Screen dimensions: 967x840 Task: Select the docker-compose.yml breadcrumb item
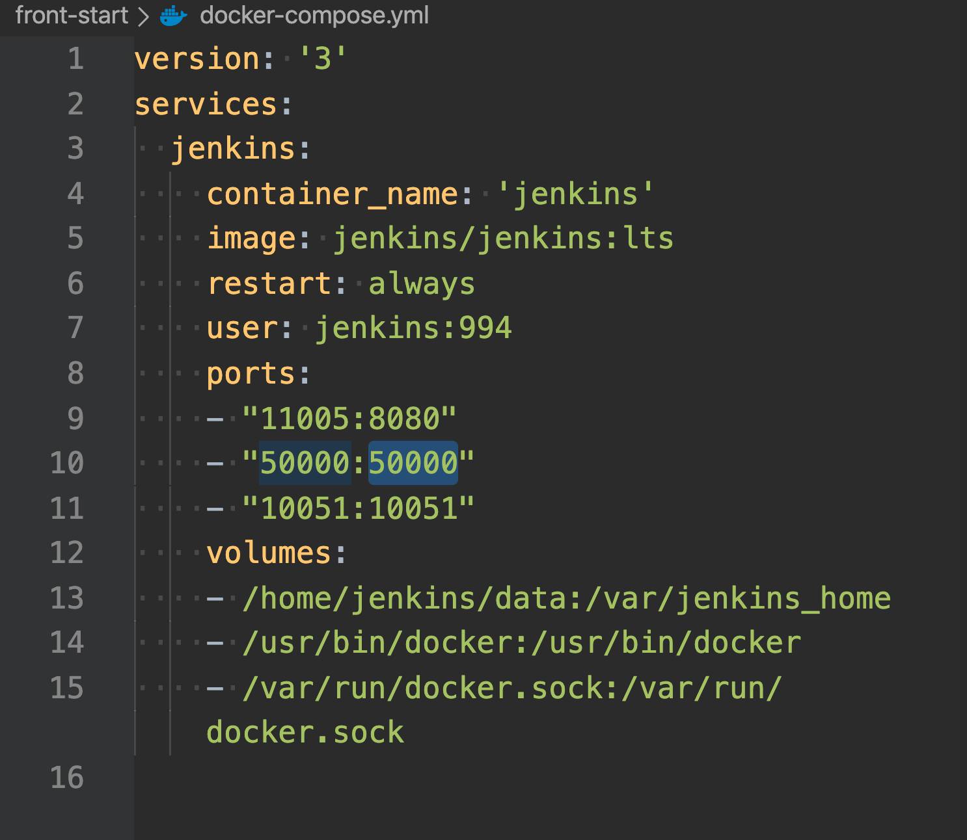pos(314,15)
